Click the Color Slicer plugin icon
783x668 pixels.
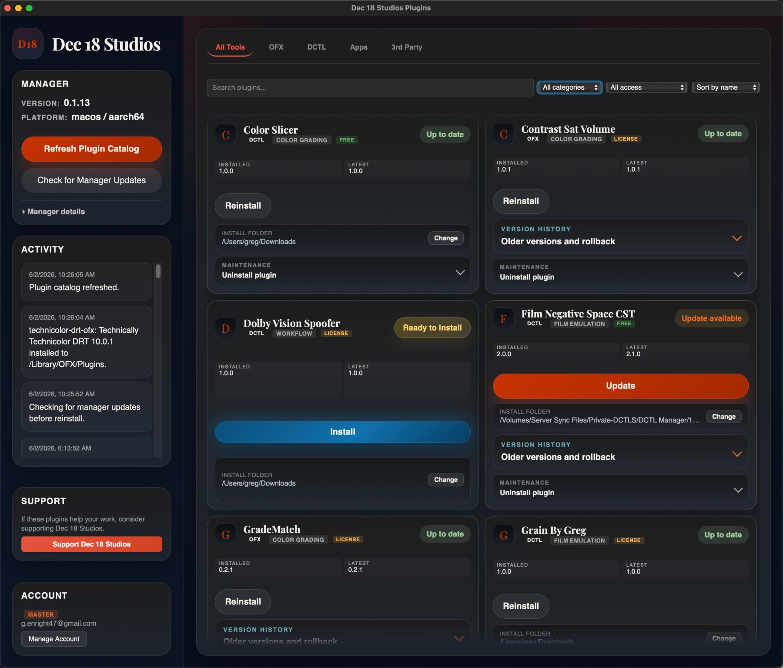pos(226,135)
